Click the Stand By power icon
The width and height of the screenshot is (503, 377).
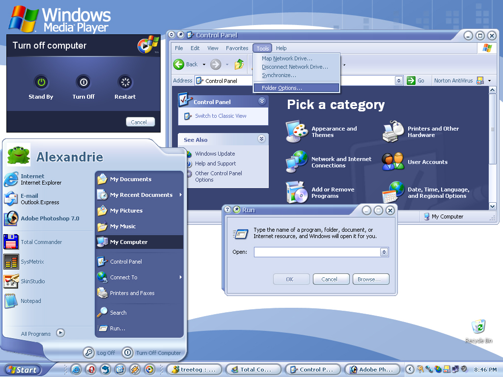tap(41, 82)
